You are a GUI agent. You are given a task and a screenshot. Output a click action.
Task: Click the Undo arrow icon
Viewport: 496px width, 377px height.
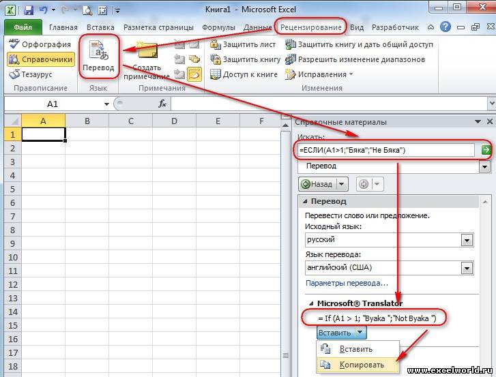(x=43, y=10)
